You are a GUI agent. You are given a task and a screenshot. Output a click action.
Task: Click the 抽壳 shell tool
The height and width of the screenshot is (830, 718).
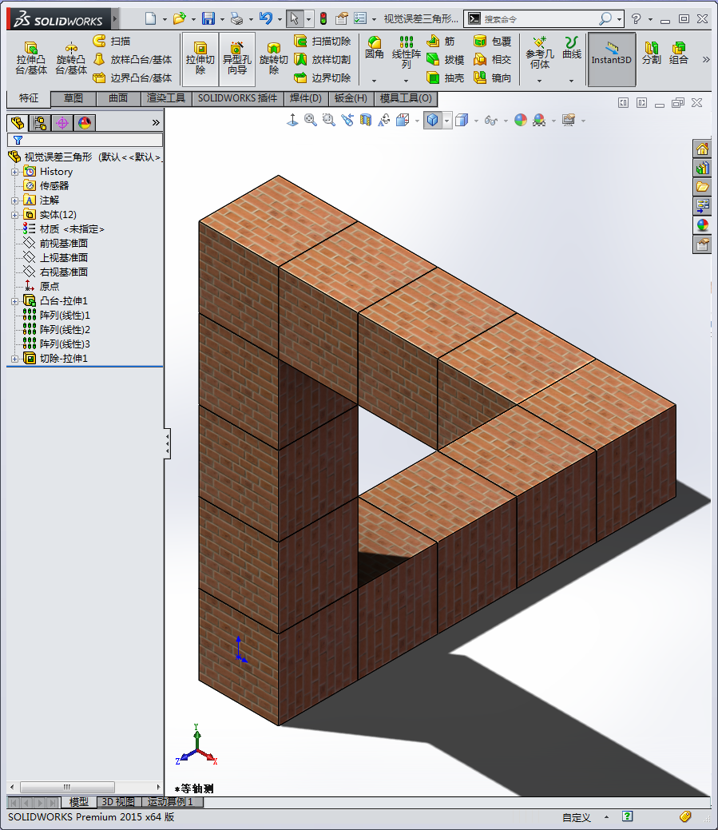[x=445, y=77]
